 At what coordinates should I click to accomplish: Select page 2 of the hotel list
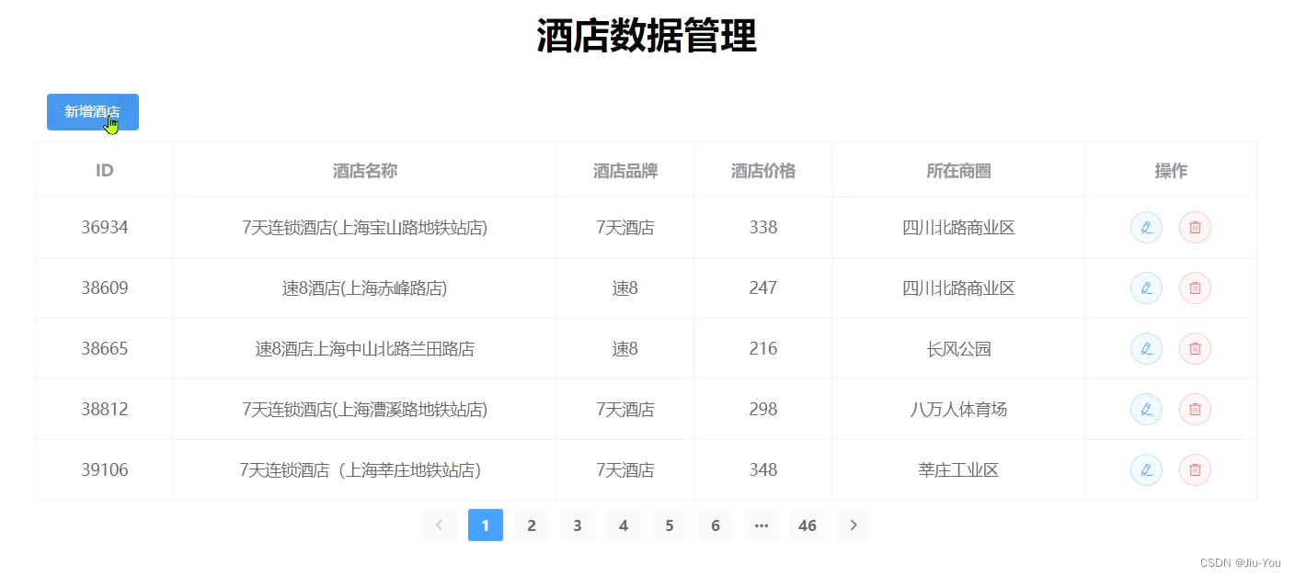pos(531,525)
